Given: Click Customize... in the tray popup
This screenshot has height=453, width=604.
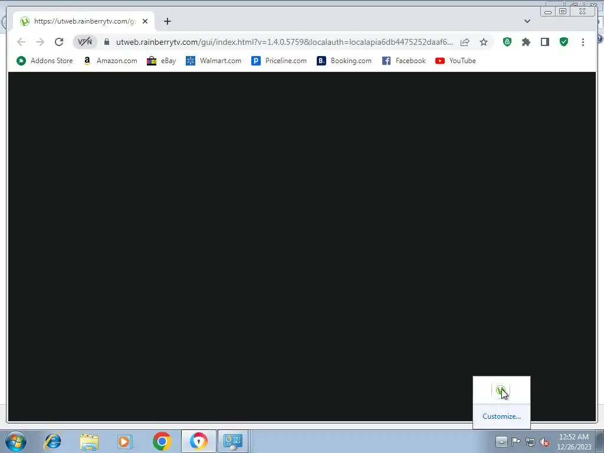Looking at the screenshot, I should tap(501, 416).
